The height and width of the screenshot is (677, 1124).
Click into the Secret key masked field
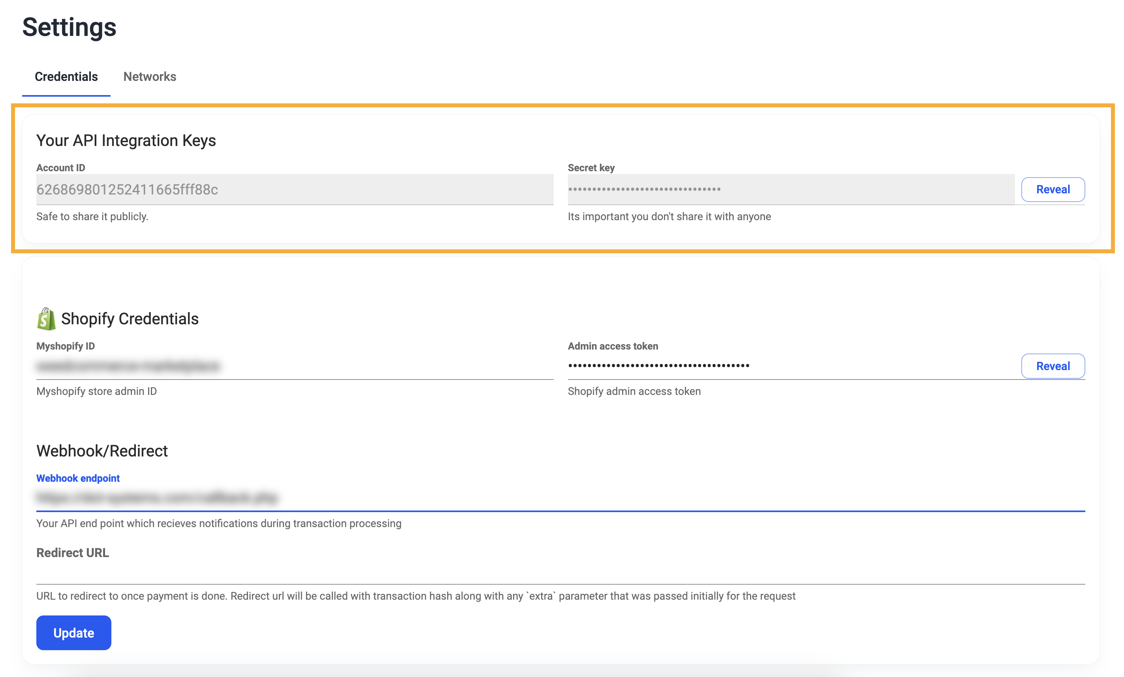(x=791, y=189)
